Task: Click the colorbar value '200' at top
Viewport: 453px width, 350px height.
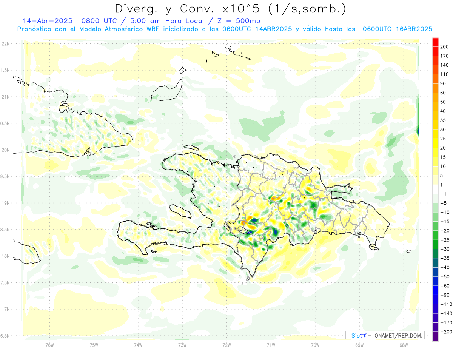Action: pyautogui.click(x=445, y=47)
